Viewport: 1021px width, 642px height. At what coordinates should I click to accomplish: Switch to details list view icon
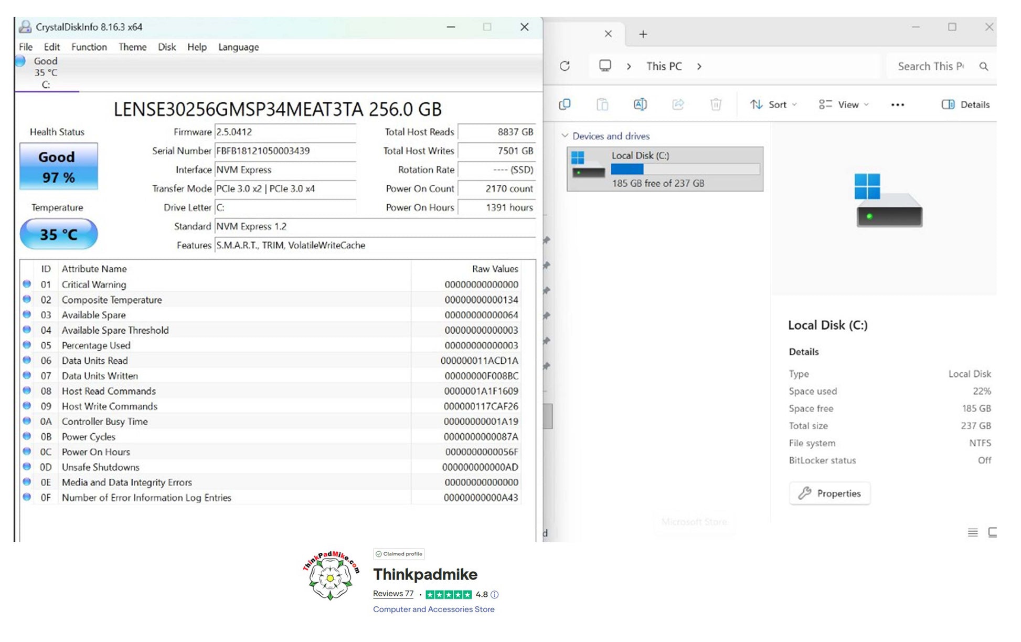972,532
